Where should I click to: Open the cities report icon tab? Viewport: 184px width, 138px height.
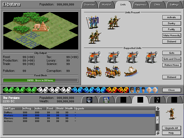click(x=106, y=100)
